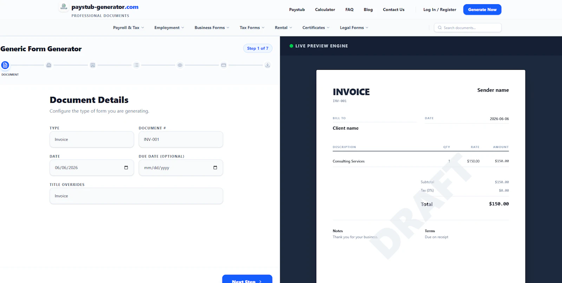Click Thank you for your business note
Image resolution: width=562 pixels, height=283 pixels.
355,237
